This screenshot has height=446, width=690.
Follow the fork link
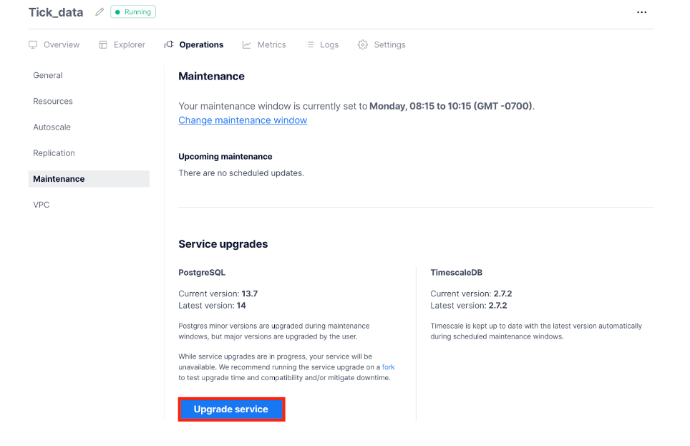[388, 367]
